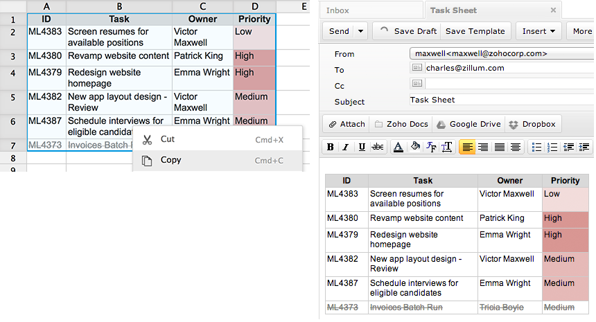Click into the Subject field
This screenshot has width=596, height=322.
coord(499,100)
